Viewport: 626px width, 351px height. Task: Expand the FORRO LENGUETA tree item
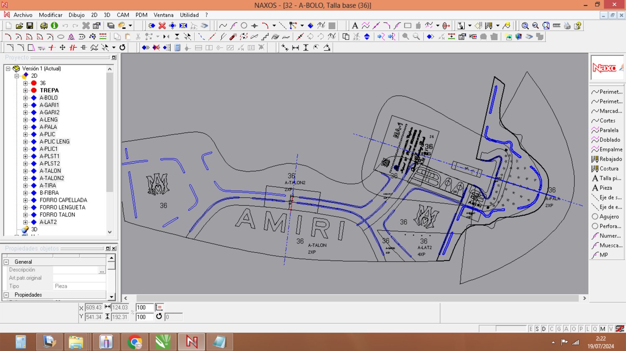25,207
